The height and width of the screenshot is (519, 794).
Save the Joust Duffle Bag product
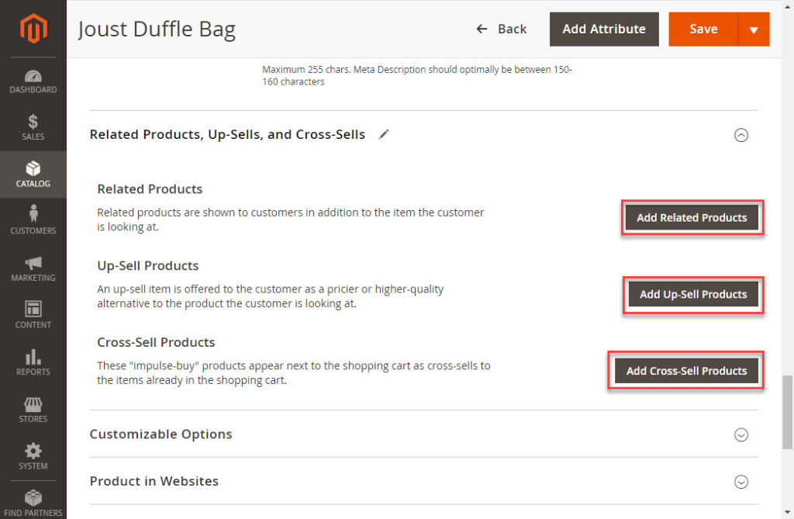703,29
